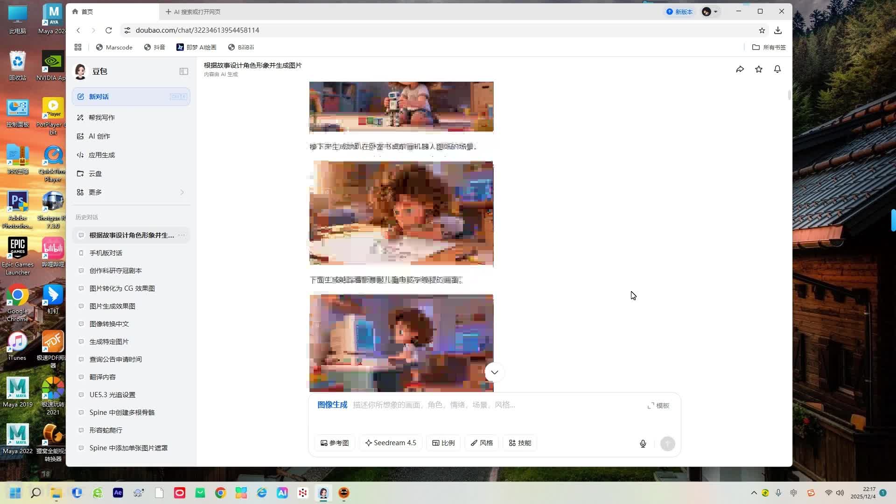The height and width of the screenshot is (504, 896).
Task: Click the microphone voice input icon
Action: [643, 444]
